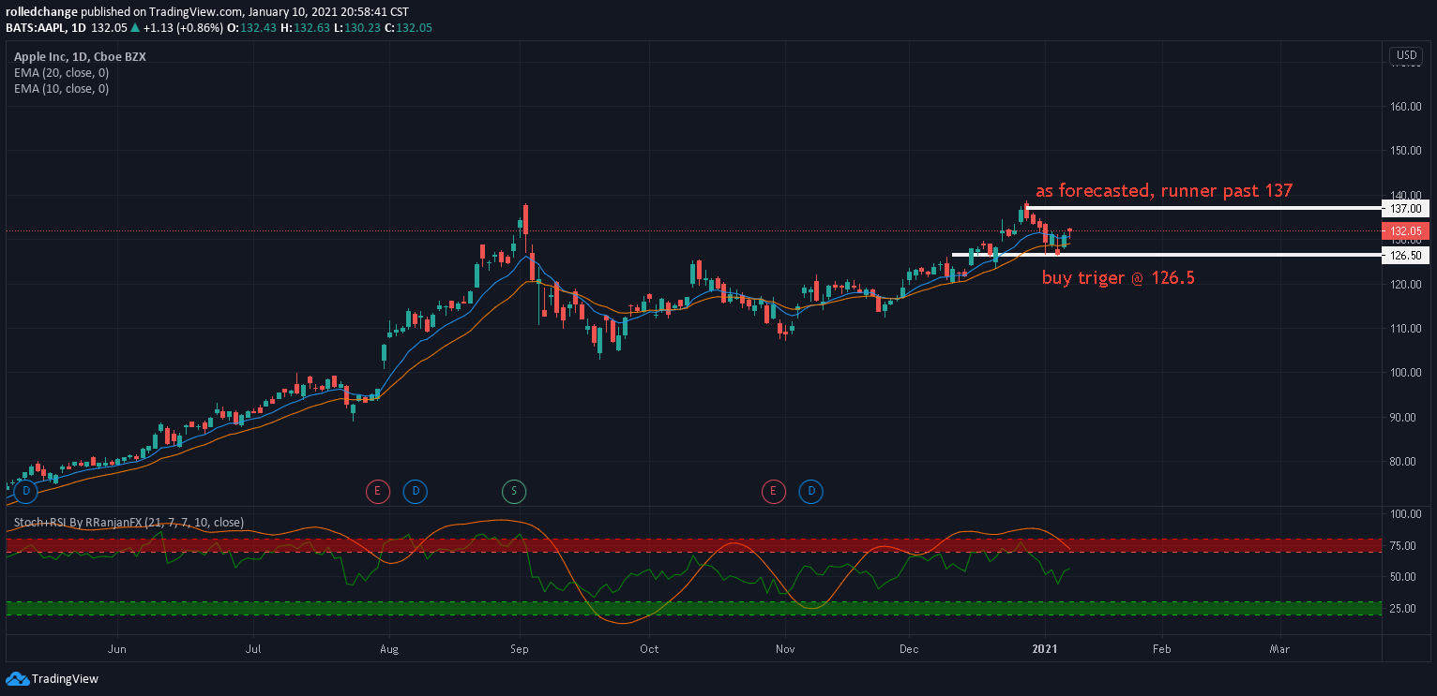Click the 'buy triger @ 126.5' text annotation

(1118, 278)
